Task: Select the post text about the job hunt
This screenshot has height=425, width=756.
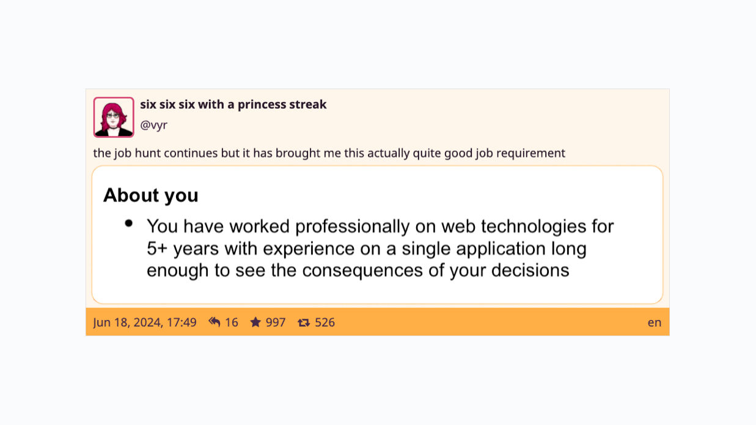Action: click(x=329, y=153)
